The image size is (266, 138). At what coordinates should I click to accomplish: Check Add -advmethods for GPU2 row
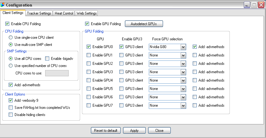tap(195, 64)
